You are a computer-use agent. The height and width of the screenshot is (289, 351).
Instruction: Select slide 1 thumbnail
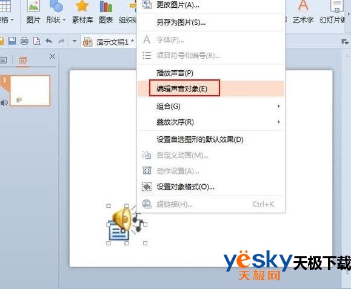click(30, 91)
